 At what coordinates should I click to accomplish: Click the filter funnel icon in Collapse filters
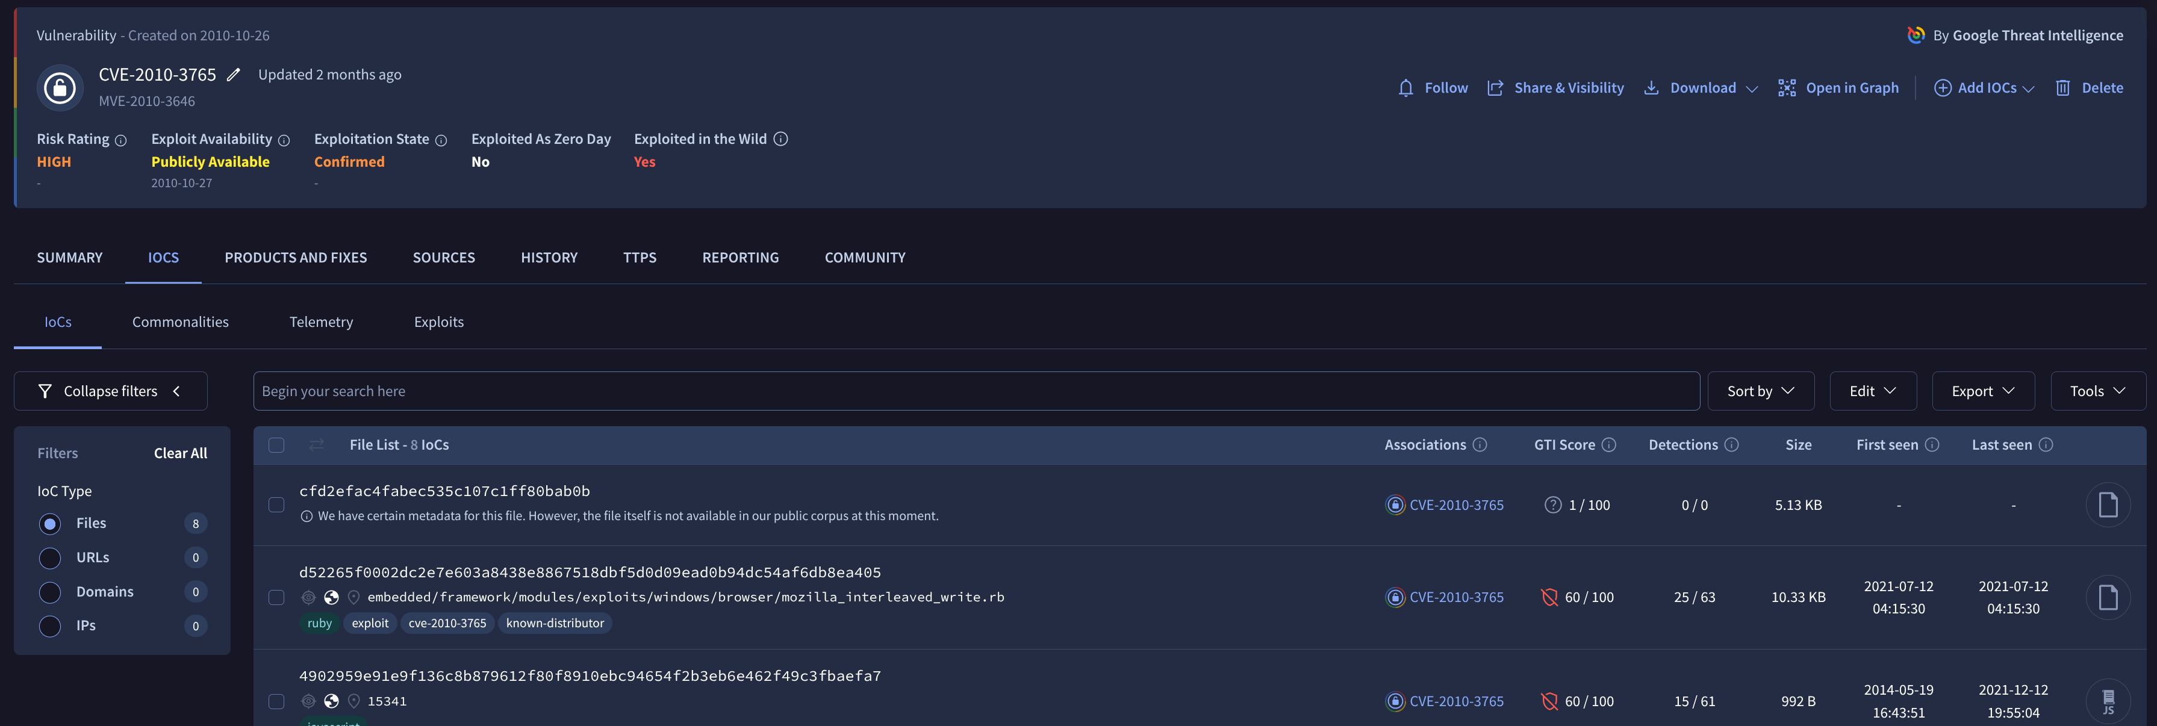(45, 391)
